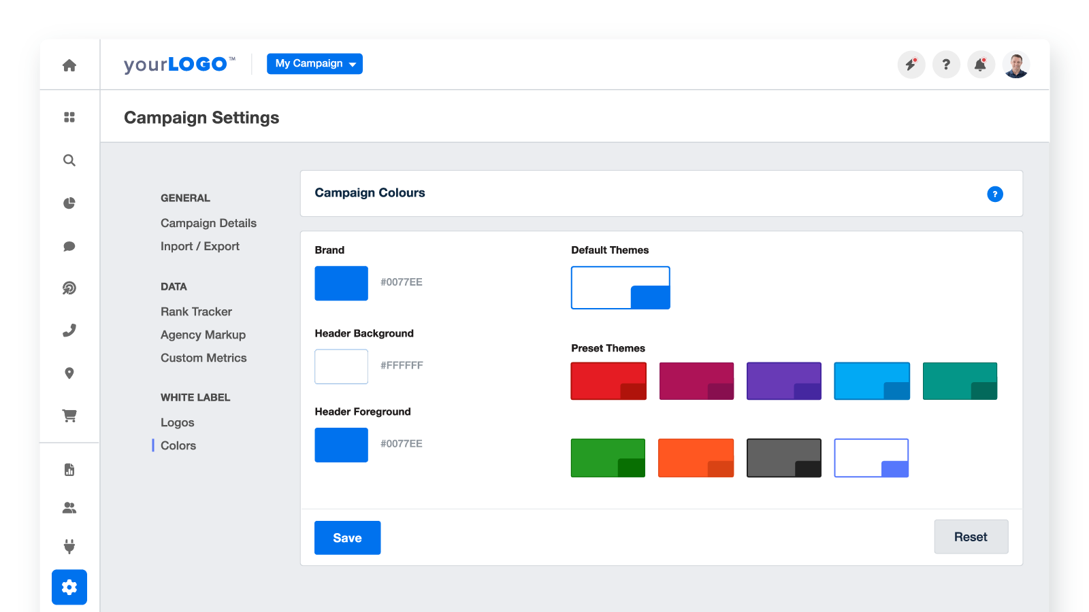The height and width of the screenshot is (612, 1089).
Task: Click the blue help icon in Campaign Colours
Action: tap(994, 194)
